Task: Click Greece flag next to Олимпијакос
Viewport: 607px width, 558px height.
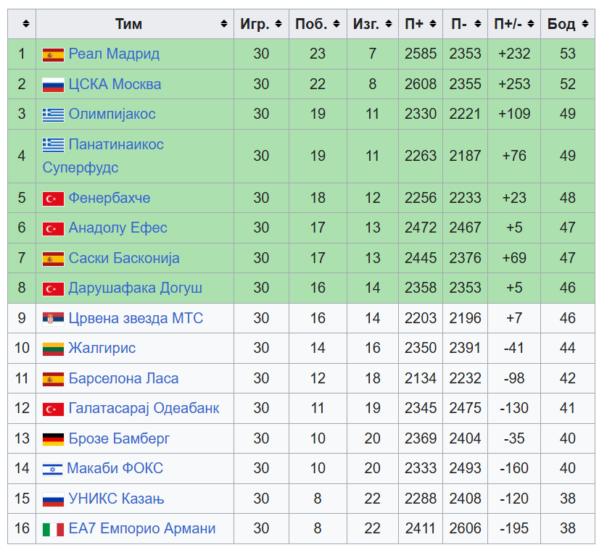Action: (53, 115)
